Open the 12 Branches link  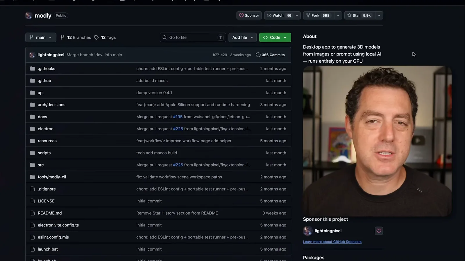point(76,37)
